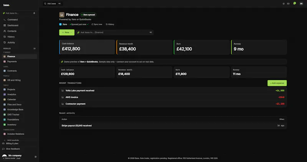Click the Files and Docs module icon
Viewport: 307px width, 162px height.
coord(5,105)
